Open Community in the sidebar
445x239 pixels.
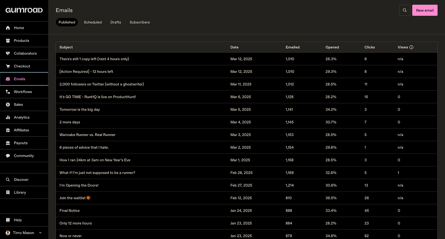[24, 156]
